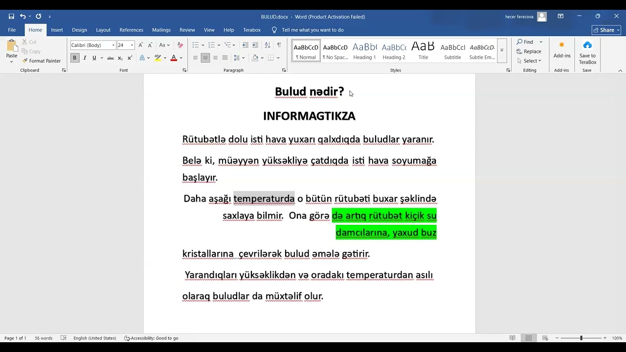Click the Decrease Indent icon

click(245, 45)
